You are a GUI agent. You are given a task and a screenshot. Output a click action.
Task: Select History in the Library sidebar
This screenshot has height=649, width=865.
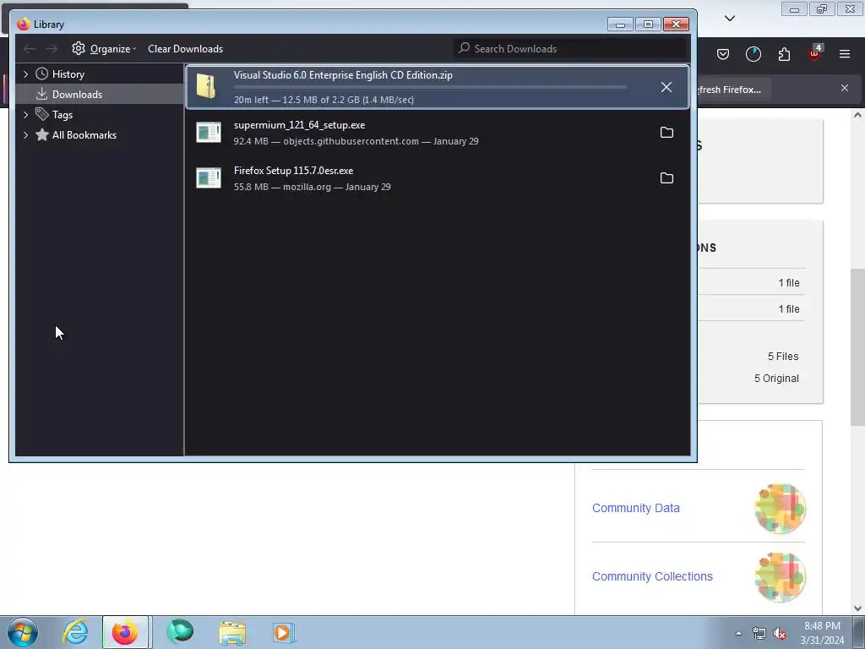[68, 74]
